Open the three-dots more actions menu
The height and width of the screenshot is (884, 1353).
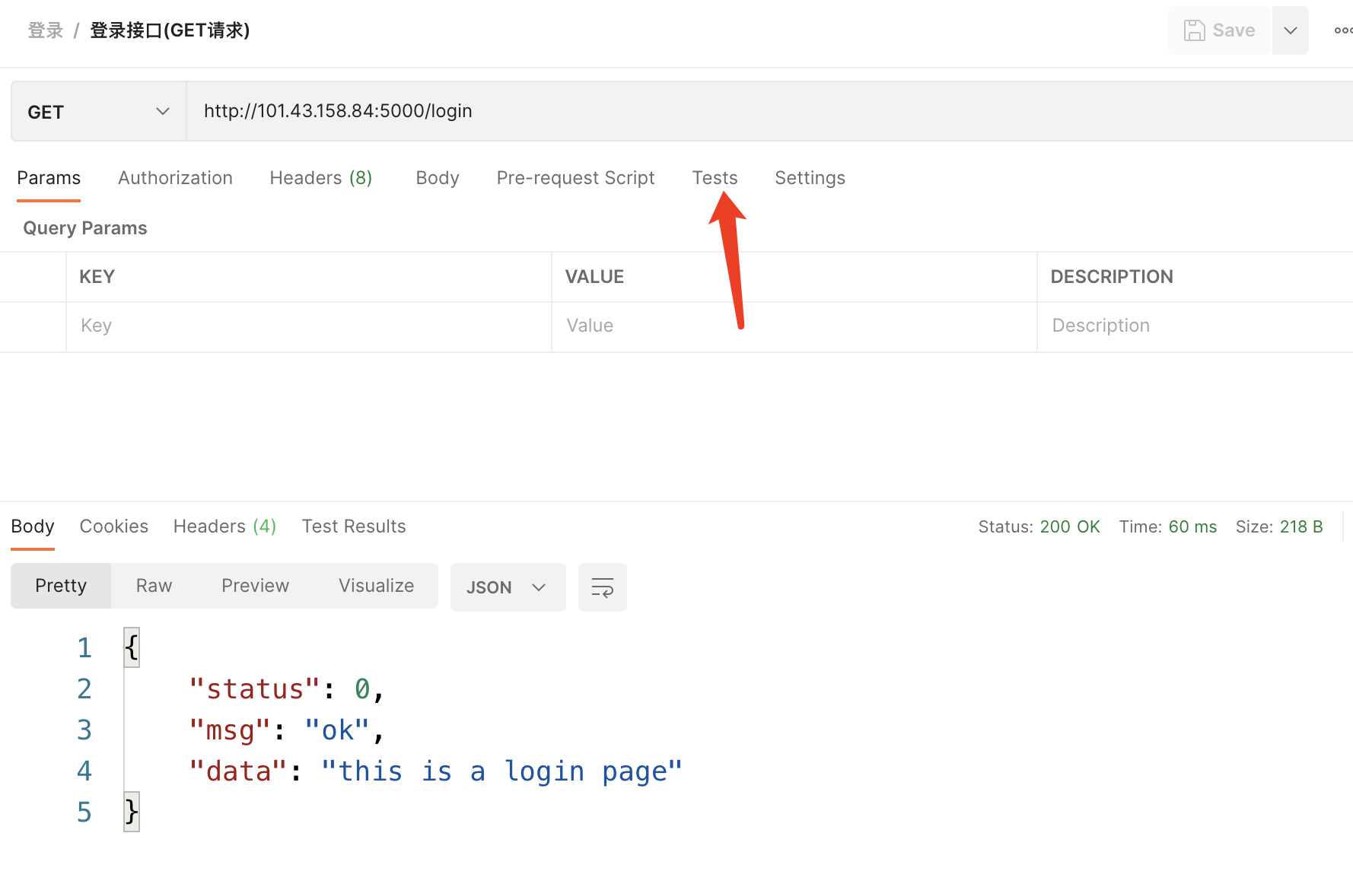coord(1342,30)
